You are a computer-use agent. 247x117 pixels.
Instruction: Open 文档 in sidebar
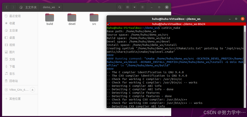[20, 59]
